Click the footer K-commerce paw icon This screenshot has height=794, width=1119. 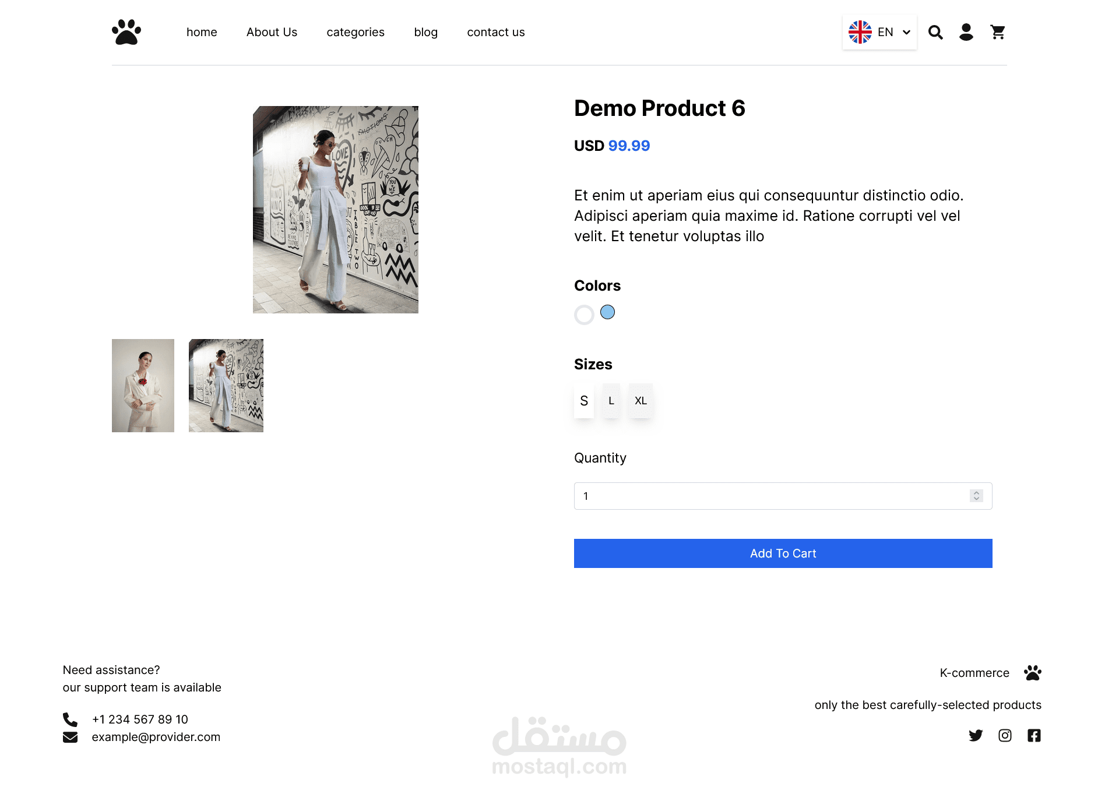(1033, 673)
